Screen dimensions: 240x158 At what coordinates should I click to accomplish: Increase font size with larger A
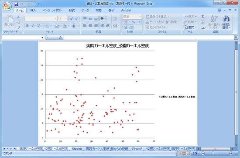tap(71, 19)
